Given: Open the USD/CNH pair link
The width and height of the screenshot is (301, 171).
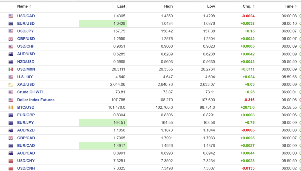Looking at the screenshot, I should 26,169.
